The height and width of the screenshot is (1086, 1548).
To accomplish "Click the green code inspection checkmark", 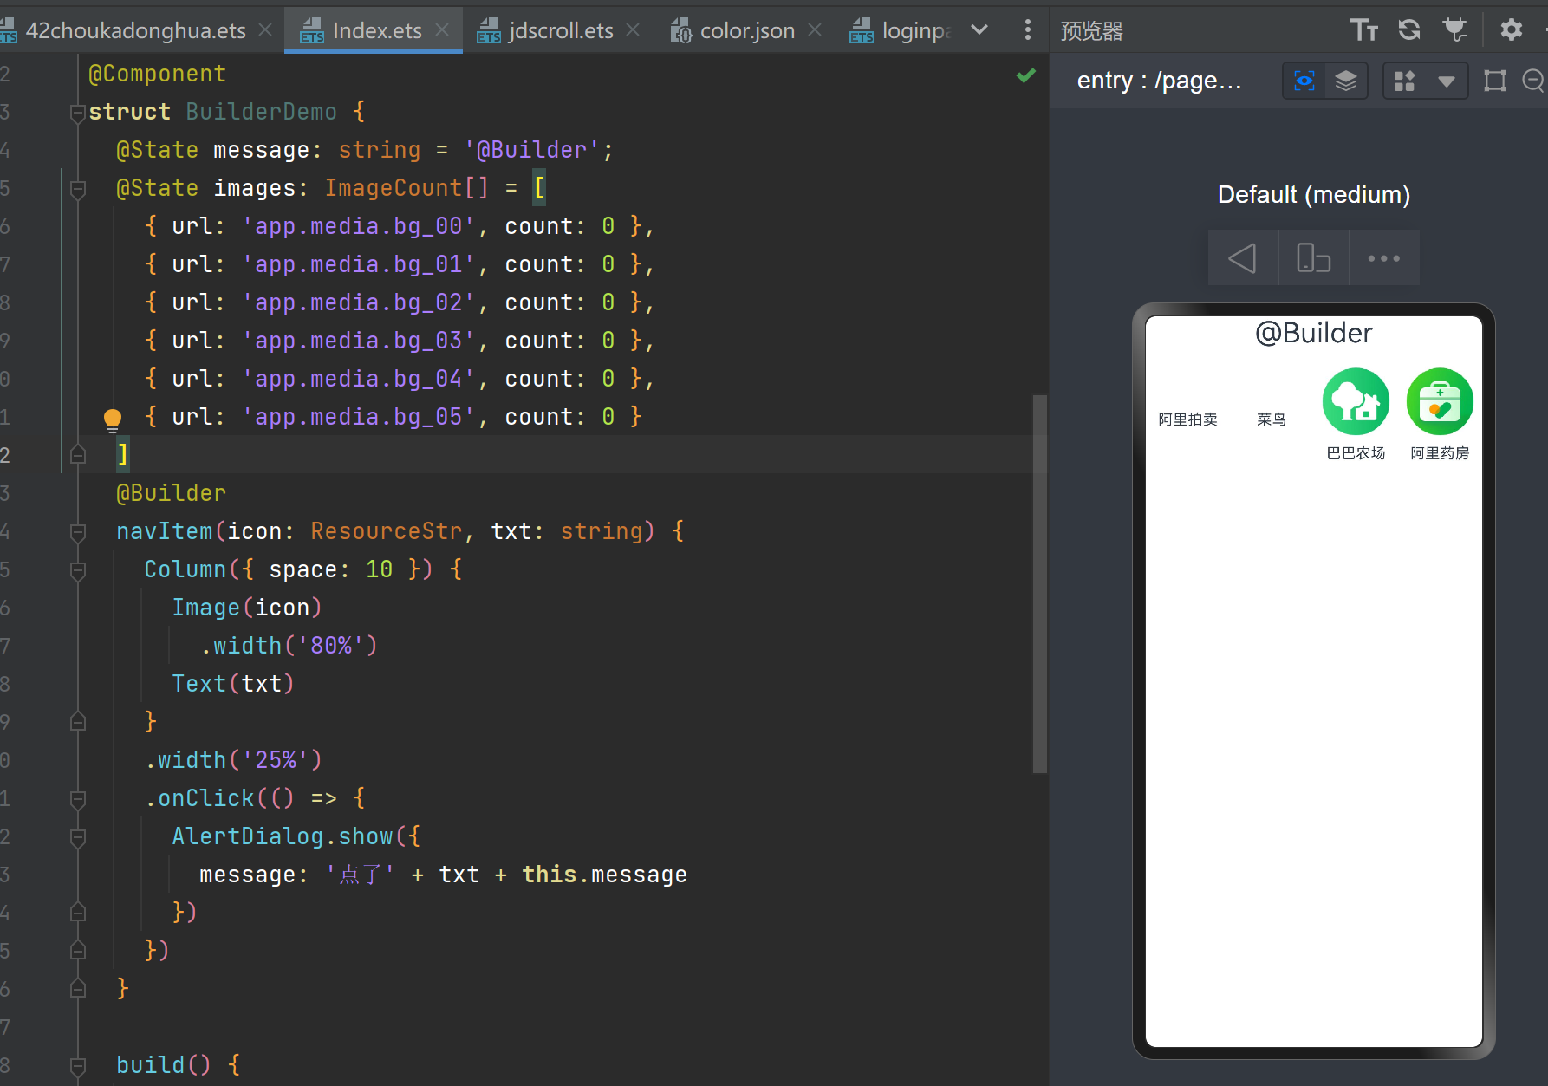I will pyautogui.click(x=1026, y=75).
